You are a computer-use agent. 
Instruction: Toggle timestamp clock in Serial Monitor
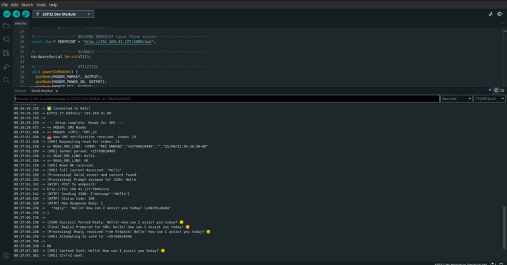click(496, 90)
